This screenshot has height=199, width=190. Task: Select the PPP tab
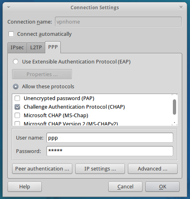[x=53, y=47]
